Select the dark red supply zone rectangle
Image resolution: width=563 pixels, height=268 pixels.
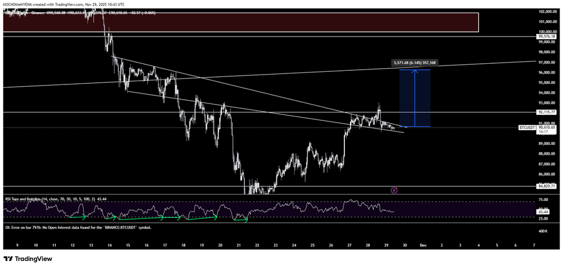tap(240, 22)
